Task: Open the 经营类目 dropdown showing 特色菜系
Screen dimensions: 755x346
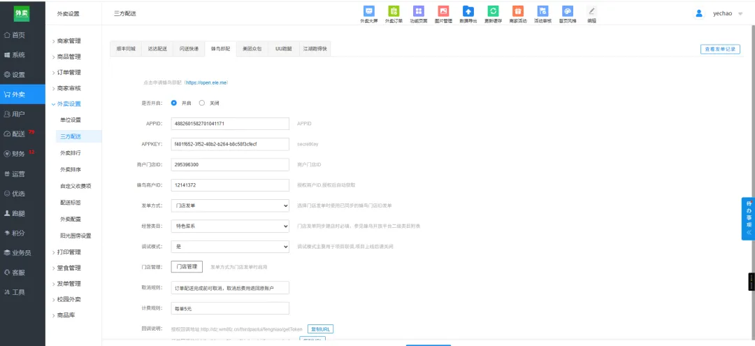Action: 230,226
